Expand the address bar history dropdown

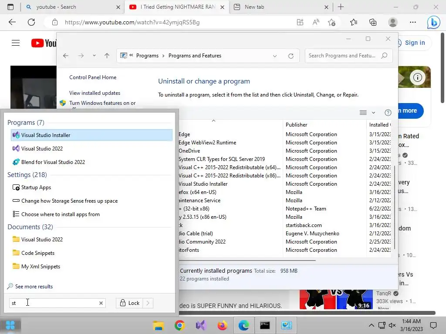pos(275,56)
